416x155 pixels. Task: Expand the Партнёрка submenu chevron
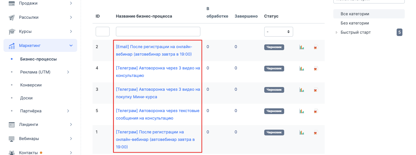tap(68, 111)
